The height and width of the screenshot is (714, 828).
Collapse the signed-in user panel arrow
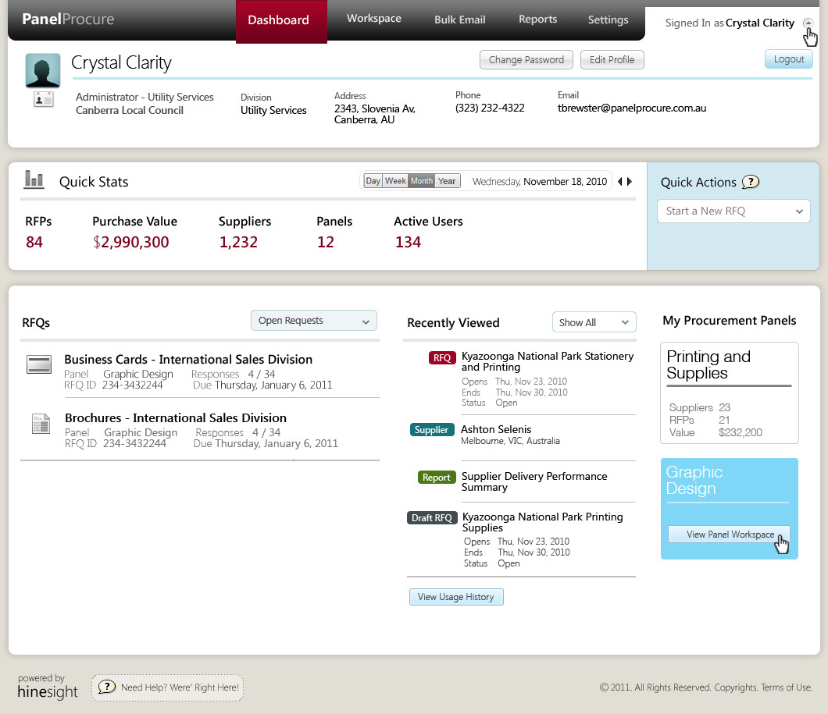tap(808, 23)
